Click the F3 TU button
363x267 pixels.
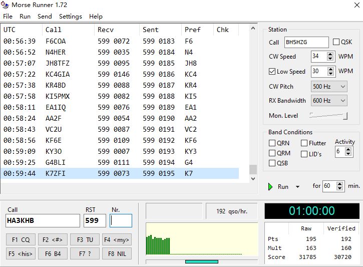pyautogui.click(x=85, y=239)
